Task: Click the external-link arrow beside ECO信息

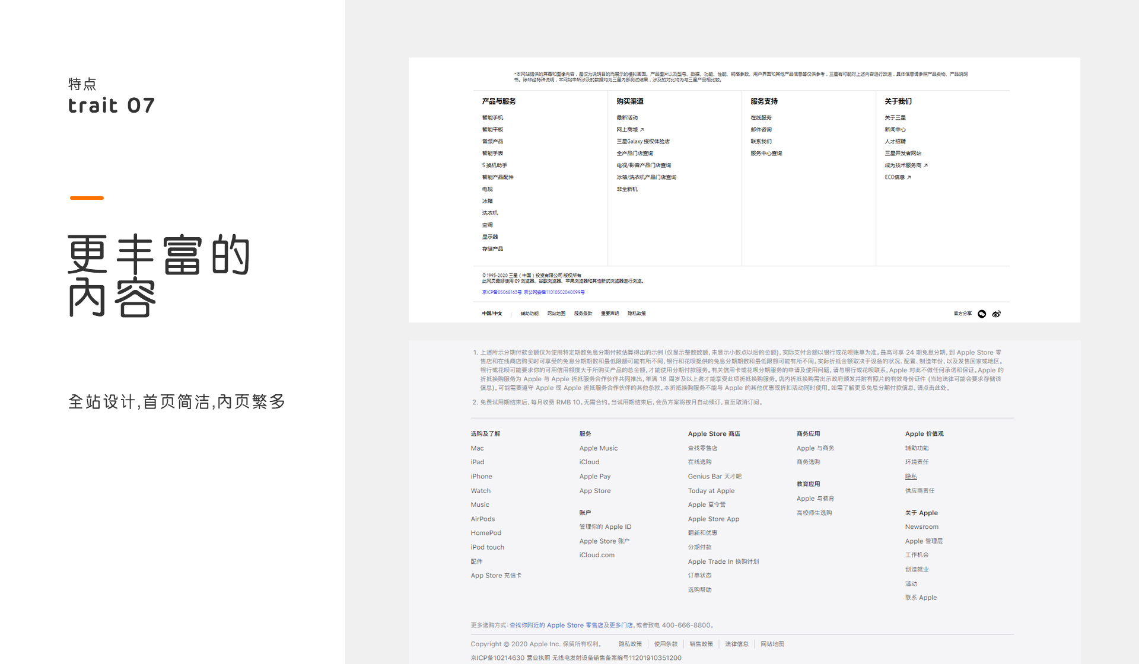Action: (x=909, y=177)
